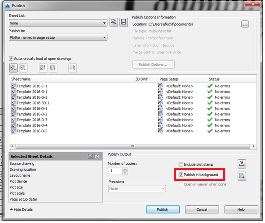Click the Publish button
Viewport: 265px width, 223px height.
pyautogui.click(x=162, y=210)
